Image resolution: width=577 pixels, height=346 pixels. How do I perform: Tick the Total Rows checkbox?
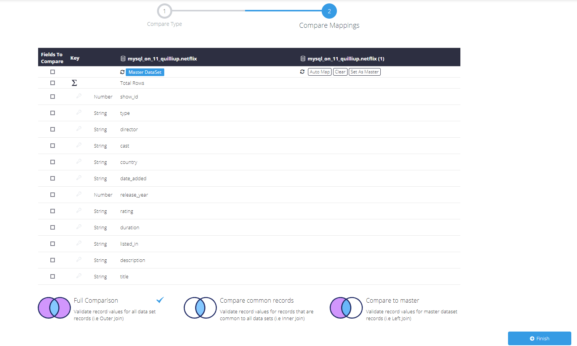coord(53,83)
